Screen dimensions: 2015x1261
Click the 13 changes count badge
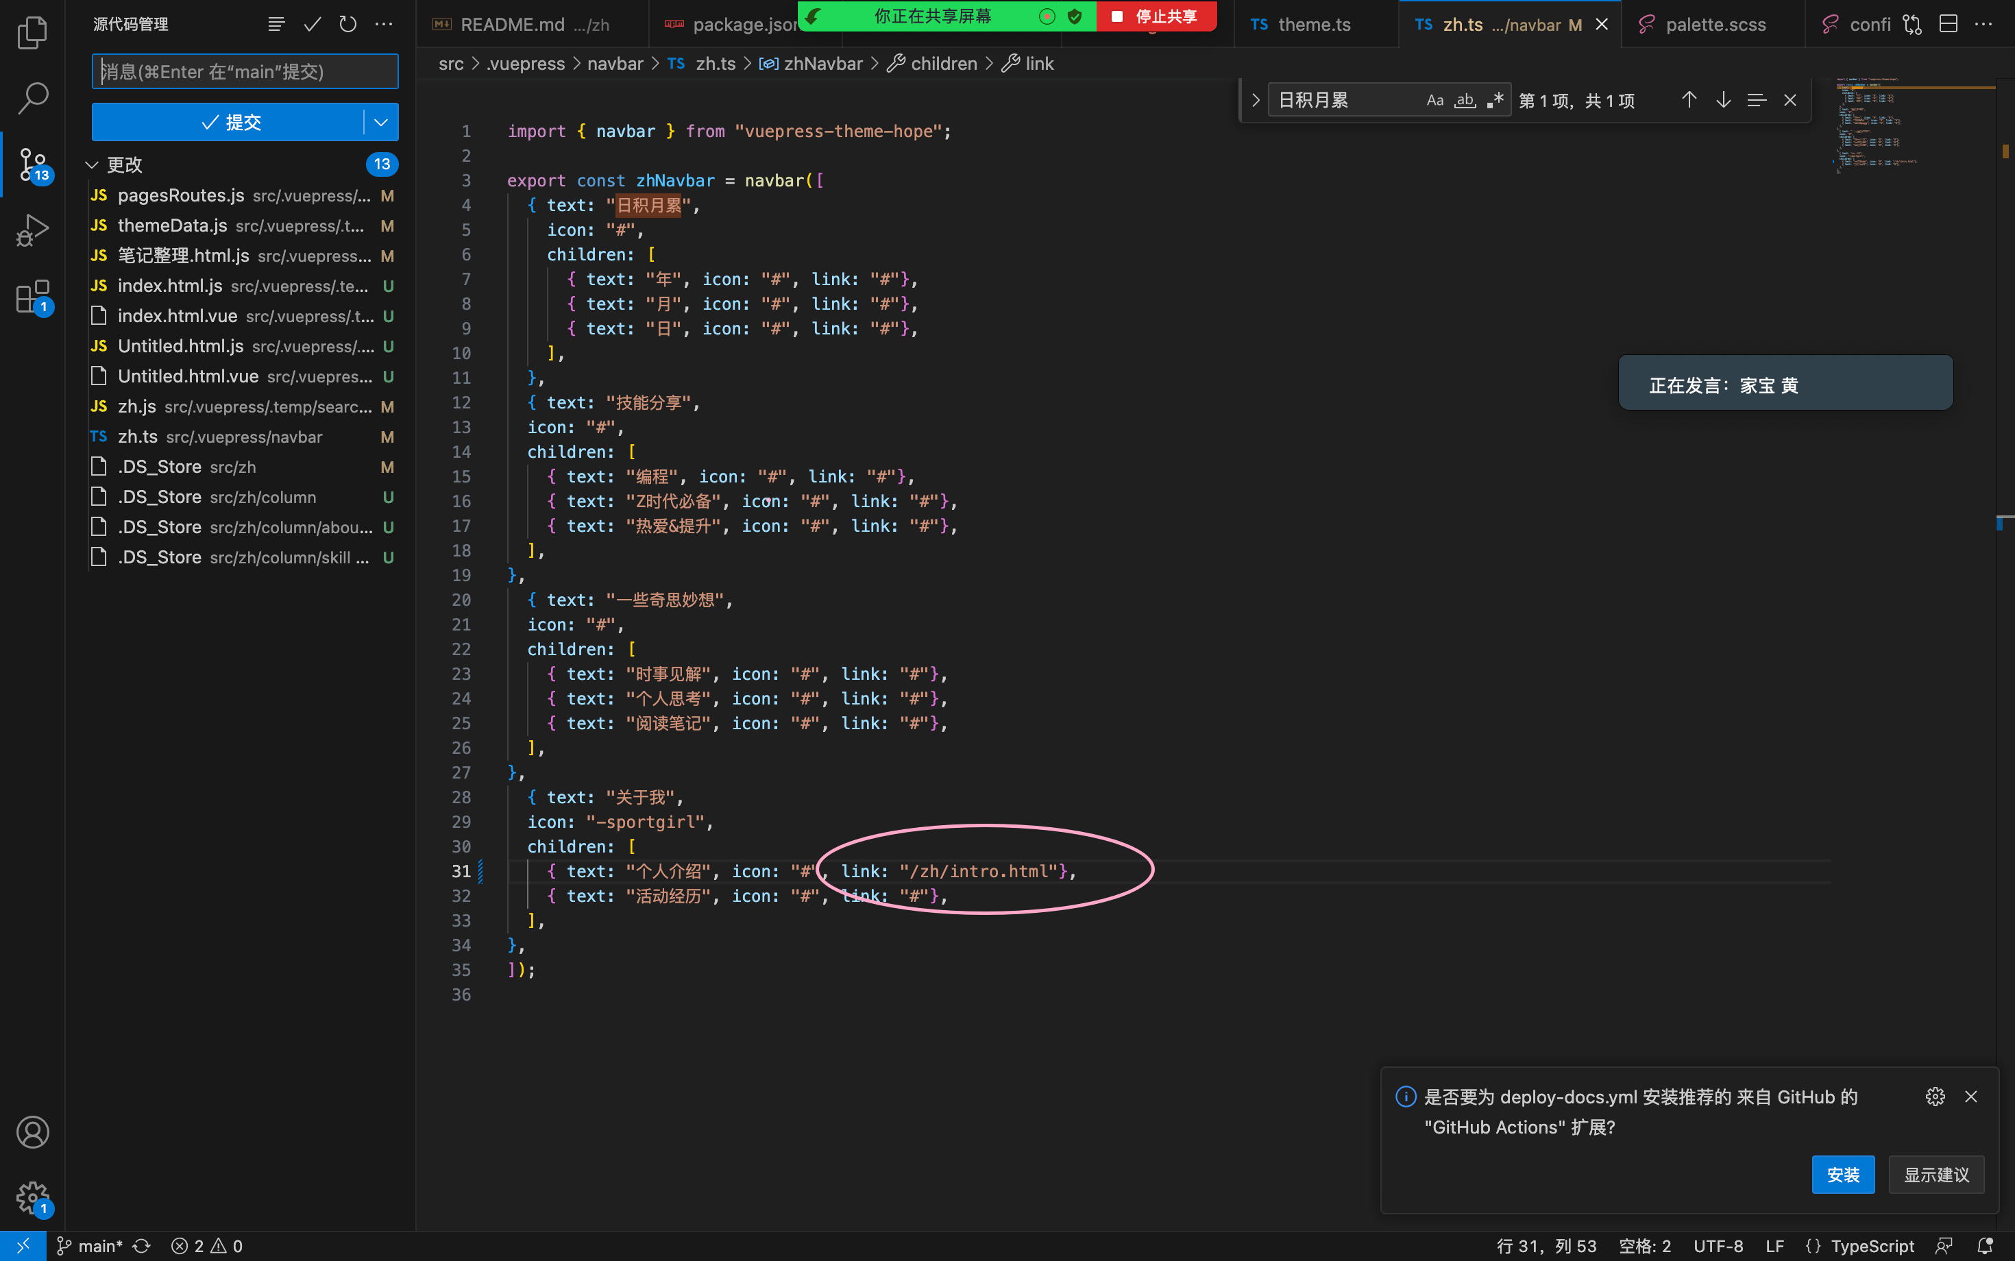(382, 164)
